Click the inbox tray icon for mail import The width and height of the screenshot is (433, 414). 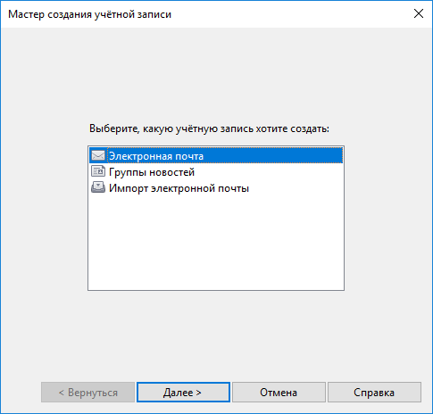(x=98, y=187)
